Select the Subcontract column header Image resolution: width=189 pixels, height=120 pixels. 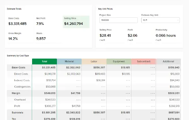(x=144, y=61)
